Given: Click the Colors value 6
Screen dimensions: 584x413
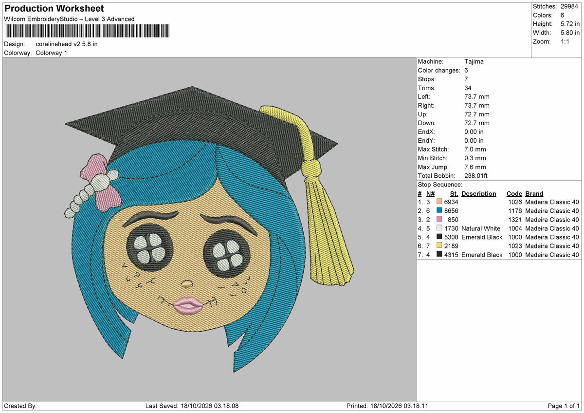Looking at the screenshot, I should [x=562, y=15].
